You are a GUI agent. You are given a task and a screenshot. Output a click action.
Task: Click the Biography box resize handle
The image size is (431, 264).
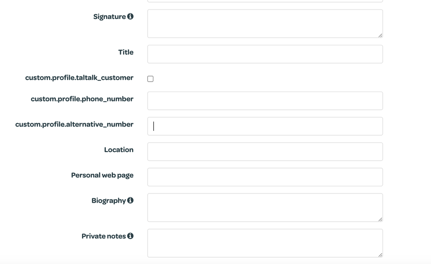[x=380, y=219]
